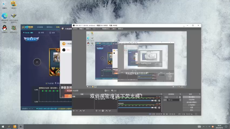Click headset support icon in 09 window
The width and height of the screenshot is (230, 129).
55,83
